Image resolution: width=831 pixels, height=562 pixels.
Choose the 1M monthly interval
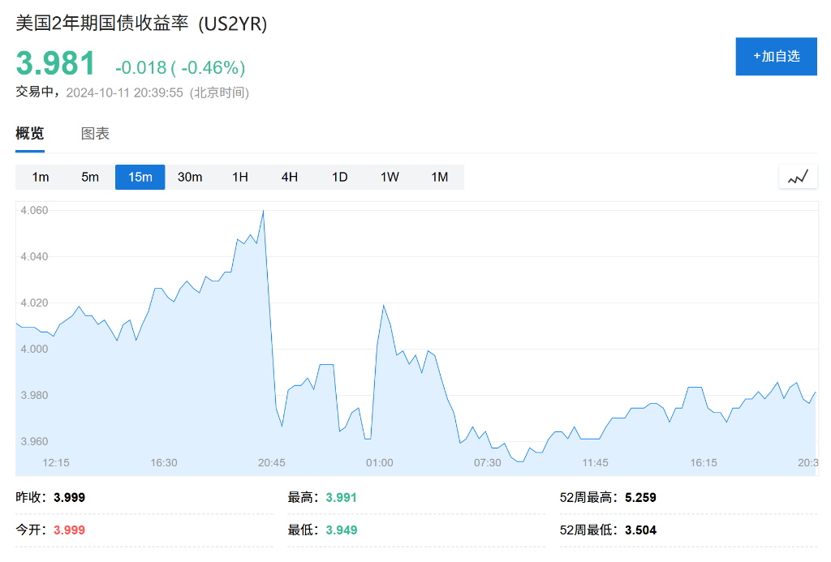point(439,177)
